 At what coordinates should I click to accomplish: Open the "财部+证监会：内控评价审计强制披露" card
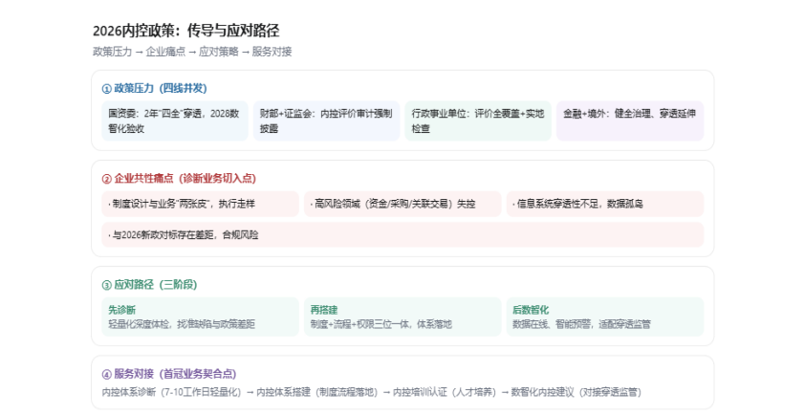click(x=327, y=120)
